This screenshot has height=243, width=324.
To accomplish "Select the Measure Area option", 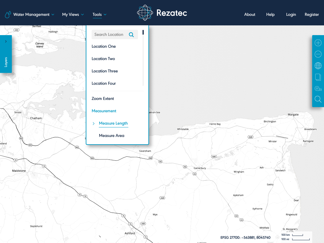I will [112, 135].
